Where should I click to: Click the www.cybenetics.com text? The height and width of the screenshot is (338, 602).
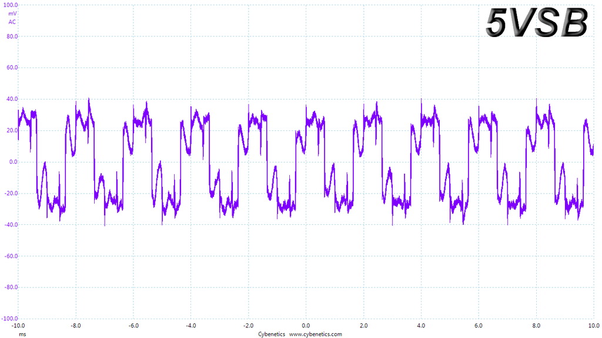click(x=315, y=334)
